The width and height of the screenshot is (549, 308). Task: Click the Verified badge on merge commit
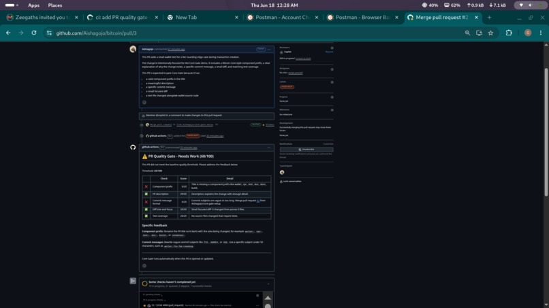click(255, 124)
